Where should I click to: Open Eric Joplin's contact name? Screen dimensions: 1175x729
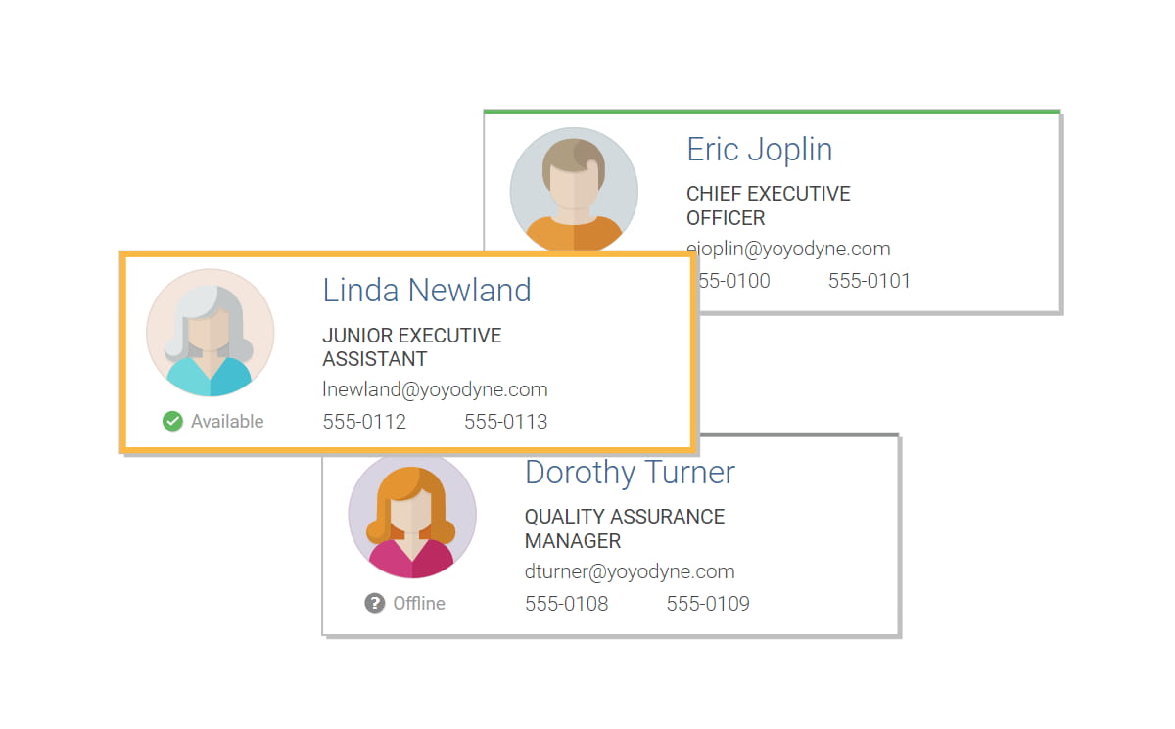[759, 150]
